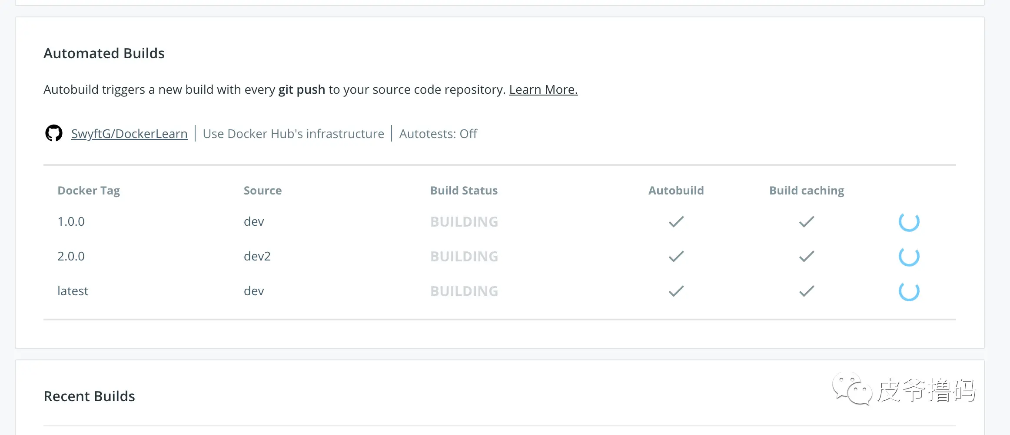
Task: Click the spinner for tag 2.0.0
Action: click(x=909, y=257)
